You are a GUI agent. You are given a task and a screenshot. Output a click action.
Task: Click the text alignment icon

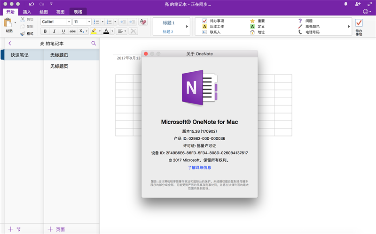[120, 31]
